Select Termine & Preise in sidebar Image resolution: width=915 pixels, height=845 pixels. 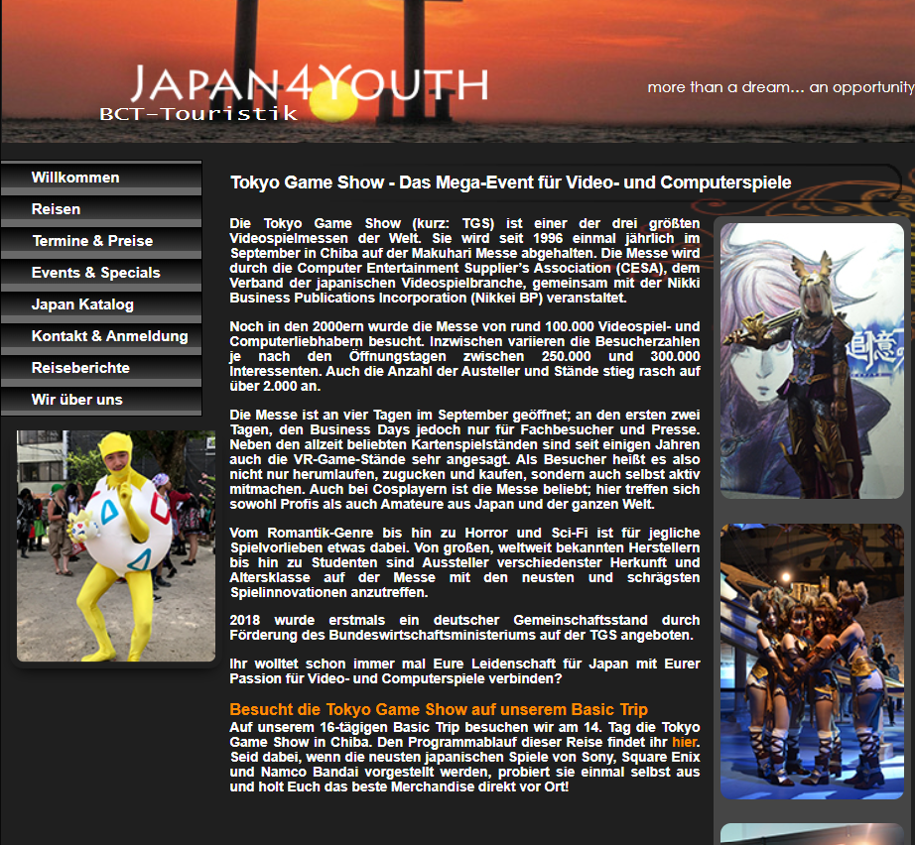[92, 241]
